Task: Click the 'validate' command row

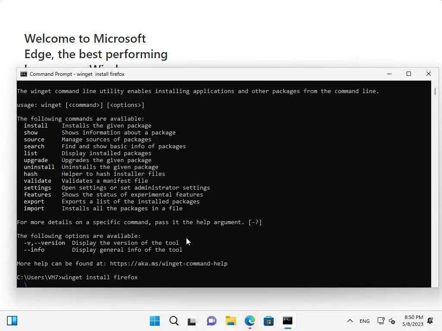Action: coord(86,181)
